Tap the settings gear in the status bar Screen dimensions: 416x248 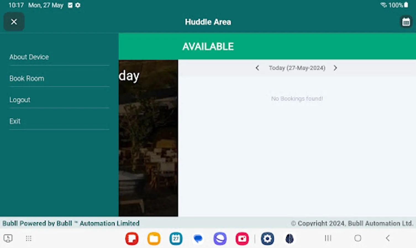point(77,5)
